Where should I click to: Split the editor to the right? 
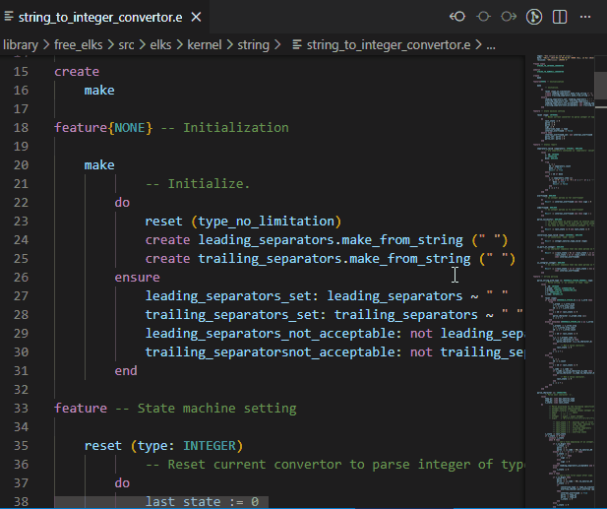click(560, 17)
